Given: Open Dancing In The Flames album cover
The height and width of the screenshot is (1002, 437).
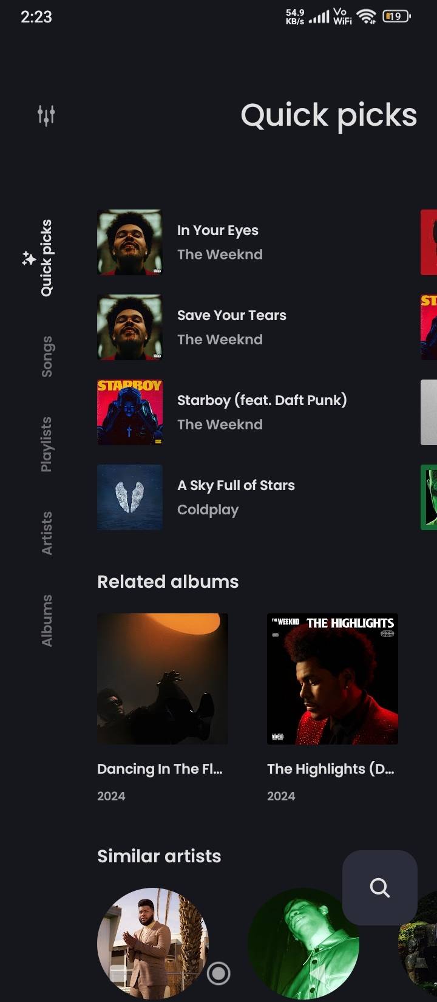Looking at the screenshot, I should coord(163,679).
